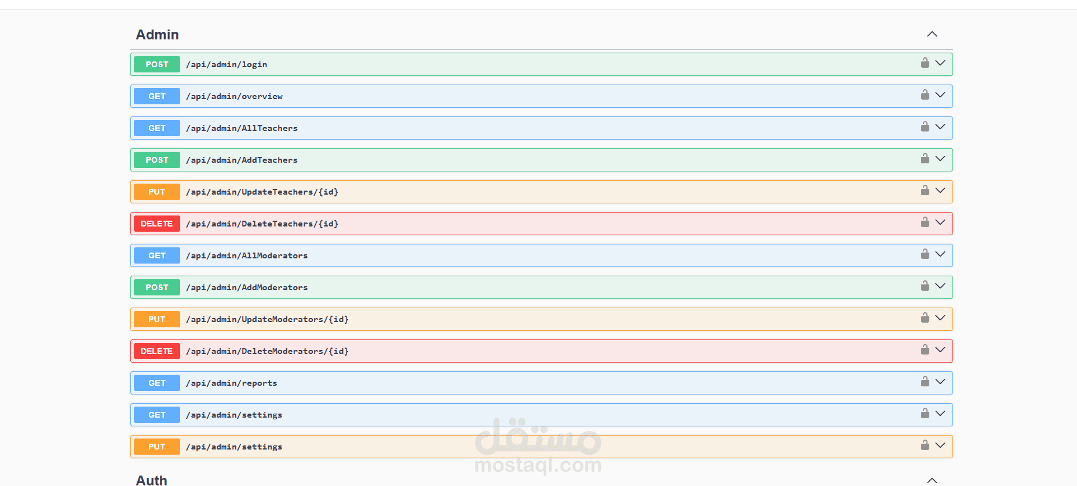Click the DELETE badge for DeleteTeachers

point(157,224)
